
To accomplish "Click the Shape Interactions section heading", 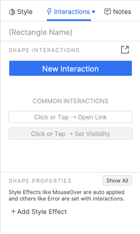I will (44, 50).
